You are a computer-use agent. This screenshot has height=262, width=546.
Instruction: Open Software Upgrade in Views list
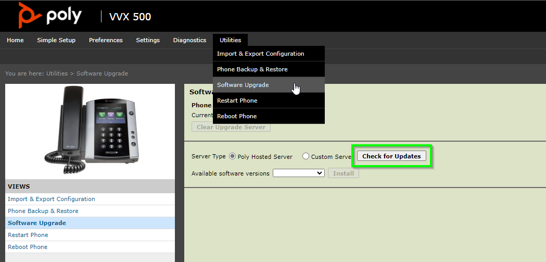click(90, 223)
